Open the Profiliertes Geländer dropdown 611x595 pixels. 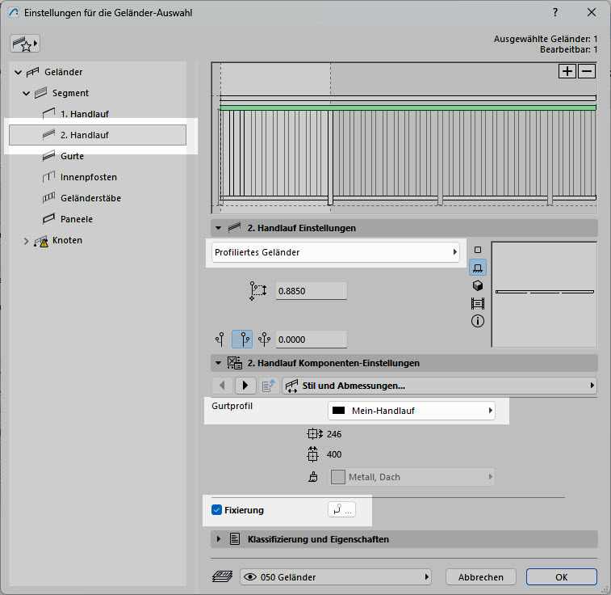[x=336, y=252]
